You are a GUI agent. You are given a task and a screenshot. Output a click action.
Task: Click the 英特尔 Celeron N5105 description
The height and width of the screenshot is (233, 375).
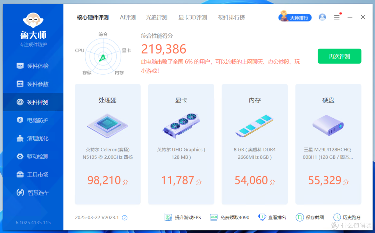pyautogui.click(x=108, y=153)
